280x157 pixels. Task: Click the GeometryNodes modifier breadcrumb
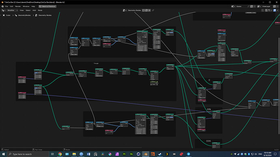[24, 15]
